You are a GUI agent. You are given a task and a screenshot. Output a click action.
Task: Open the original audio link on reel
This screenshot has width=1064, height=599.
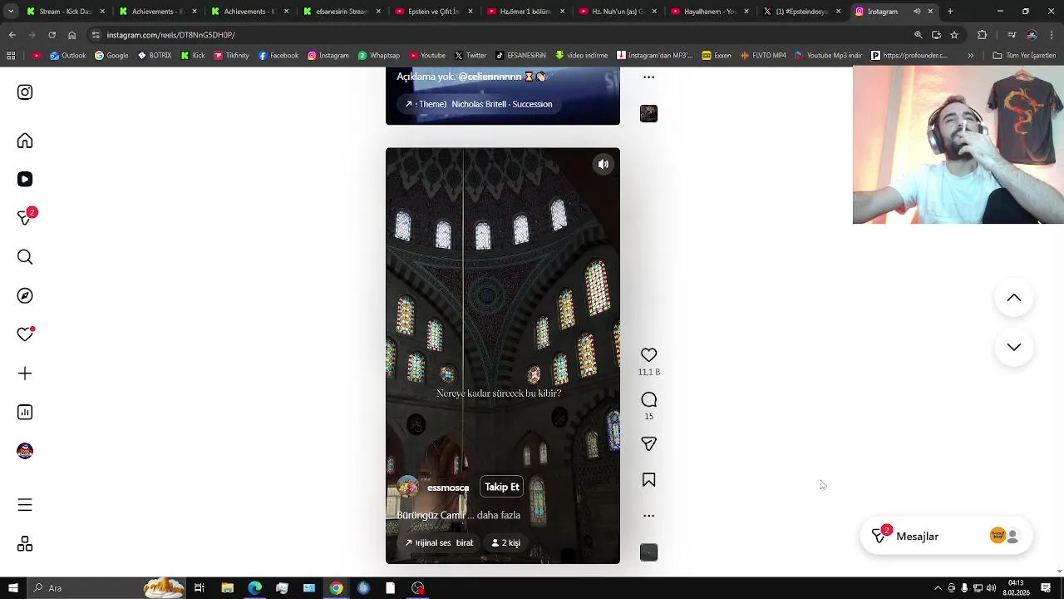pos(439,543)
